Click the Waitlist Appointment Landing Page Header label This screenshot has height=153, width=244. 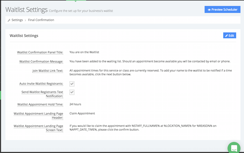[38, 115]
